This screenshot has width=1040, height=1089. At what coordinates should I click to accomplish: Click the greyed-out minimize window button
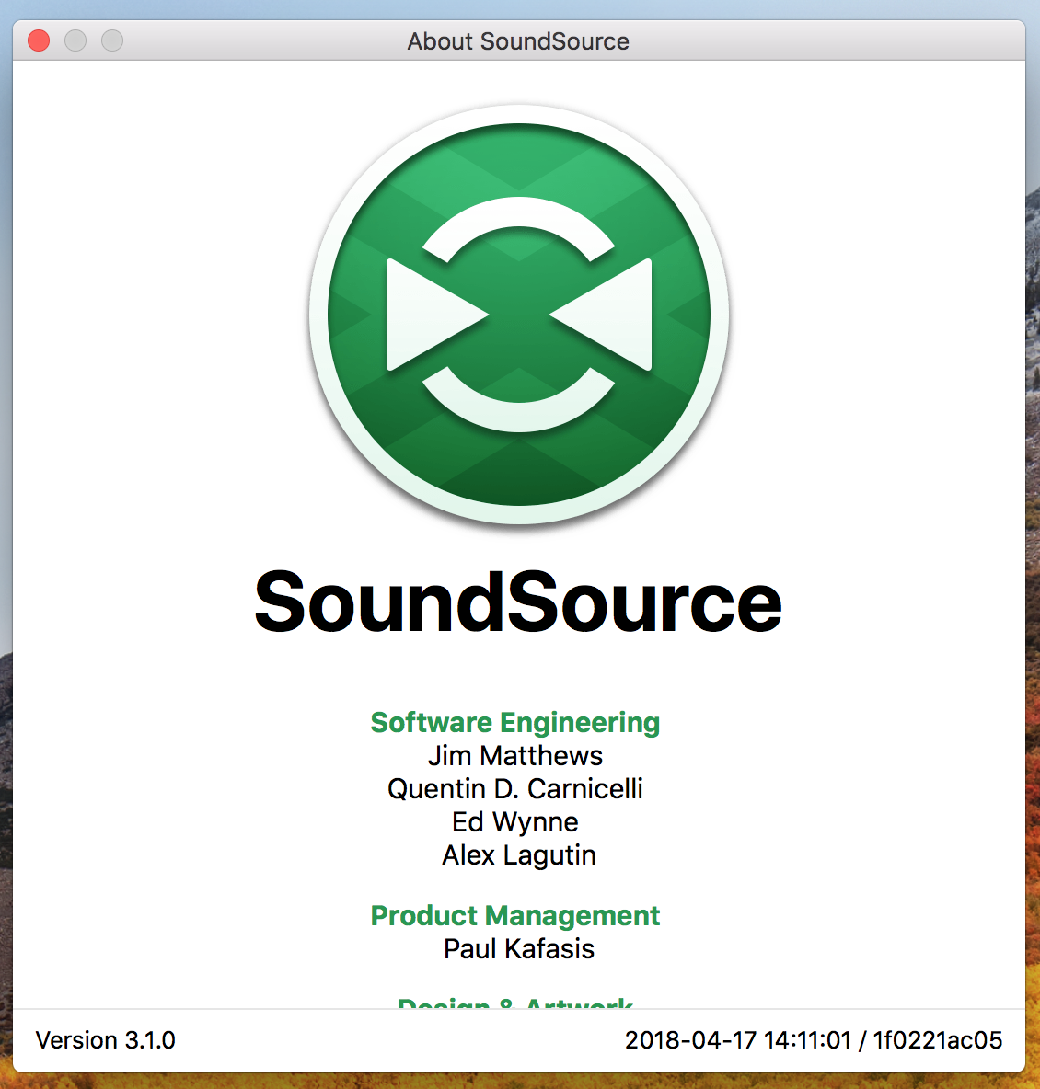coord(75,41)
